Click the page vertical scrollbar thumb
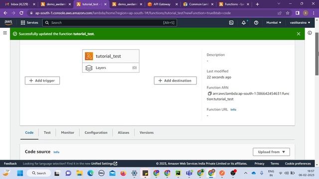This screenshot has height=179, width=319. (x=317, y=54)
